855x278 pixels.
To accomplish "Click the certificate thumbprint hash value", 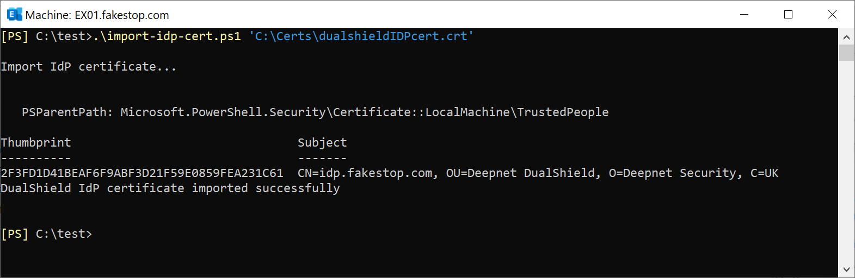I will coord(142,173).
